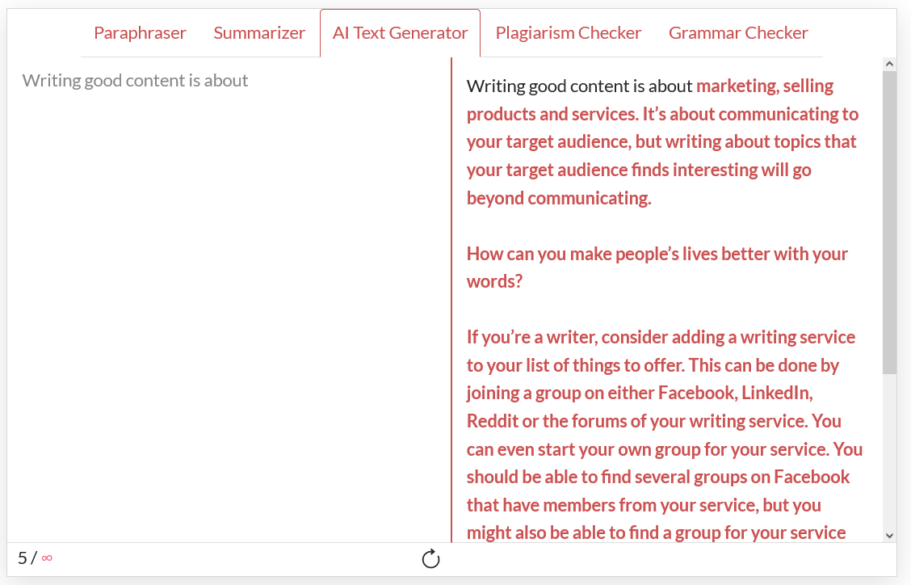Click the output scrollbar thumb

tap(889, 223)
